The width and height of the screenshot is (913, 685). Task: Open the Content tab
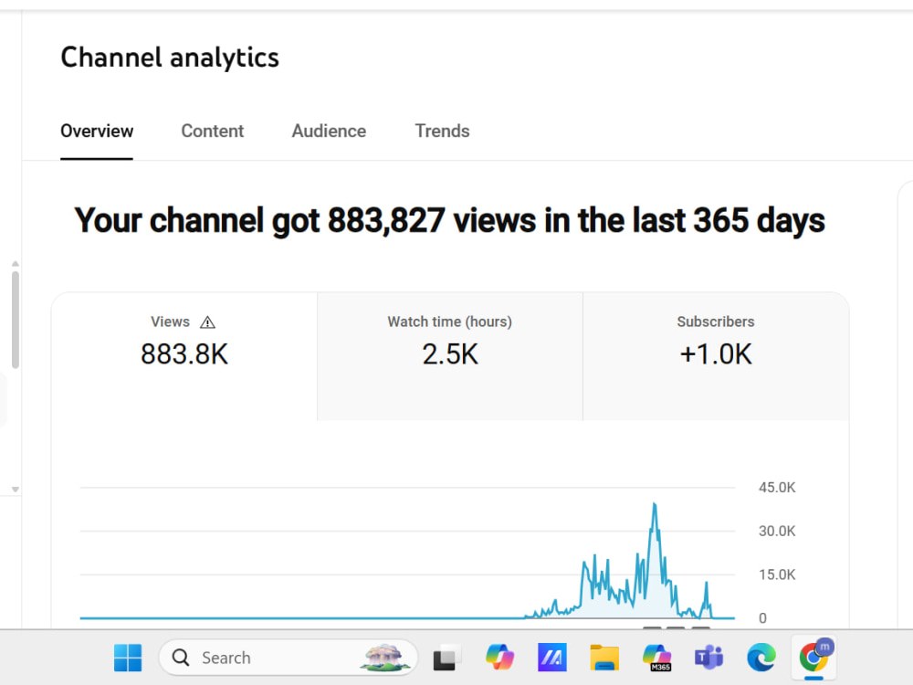coord(213,131)
